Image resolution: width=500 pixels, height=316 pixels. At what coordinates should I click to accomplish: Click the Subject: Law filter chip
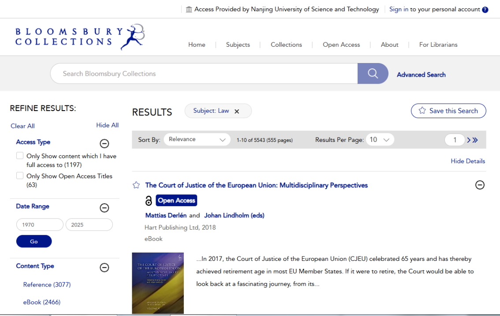[x=218, y=111]
